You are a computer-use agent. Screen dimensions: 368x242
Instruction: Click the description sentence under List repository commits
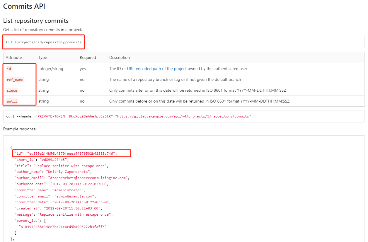pyautogui.click(x=43, y=30)
